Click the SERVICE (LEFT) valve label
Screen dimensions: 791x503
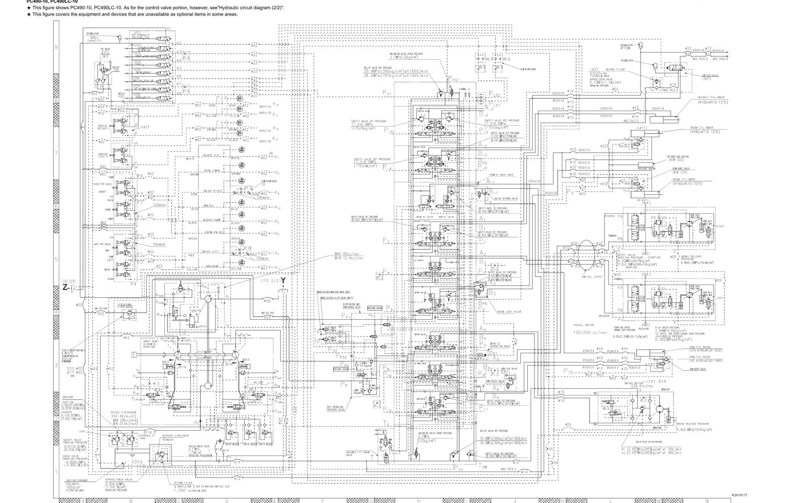pos(103,154)
